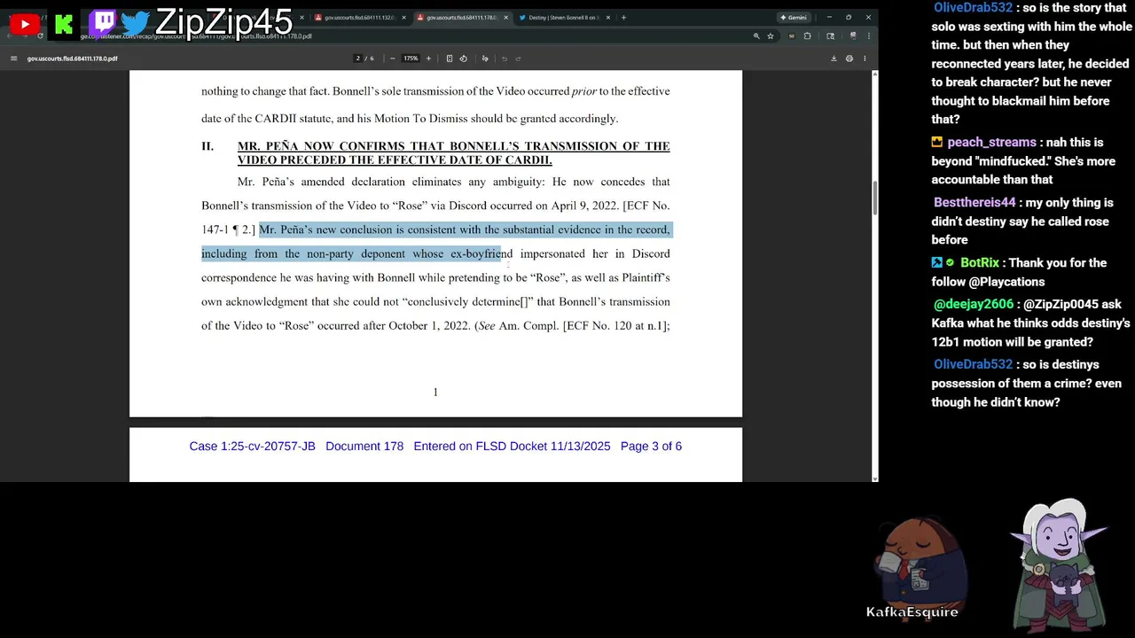This screenshot has width=1135, height=638.
Task: Click the Besthereis44 username in chat
Action: click(x=975, y=203)
